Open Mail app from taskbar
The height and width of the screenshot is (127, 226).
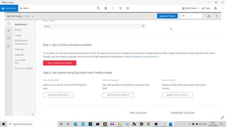pos(83,124)
